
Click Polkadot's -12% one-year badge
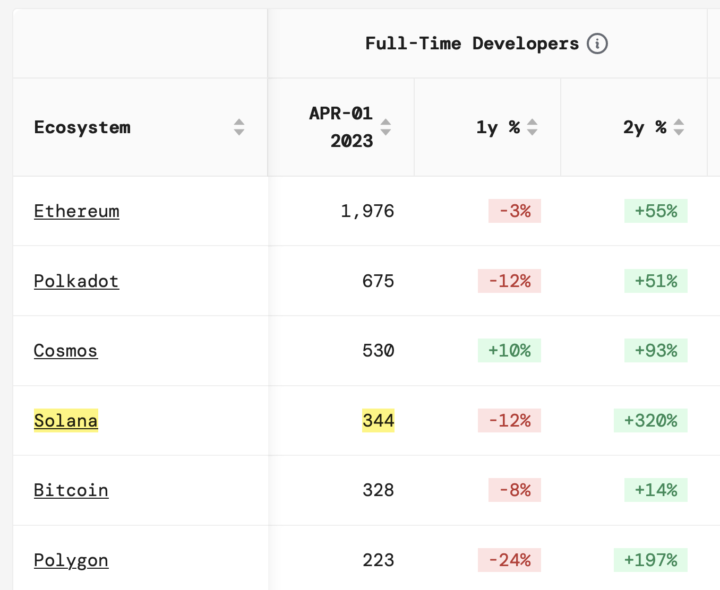click(x=509, y=281)
